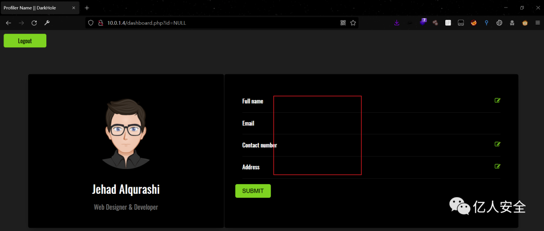This screenshot has width=544, height=231.
Task: Click the grey figure extension icon
Action: (512, 23)
